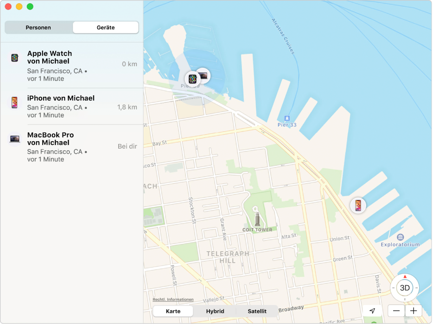The image size is (433, 324).
Task: Select iPhone von Michael entry
Action: 72,106
